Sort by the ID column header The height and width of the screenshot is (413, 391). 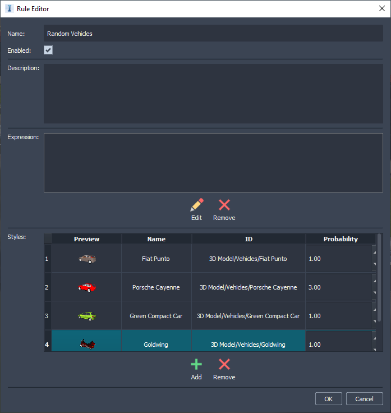click(x=249, y=239)
